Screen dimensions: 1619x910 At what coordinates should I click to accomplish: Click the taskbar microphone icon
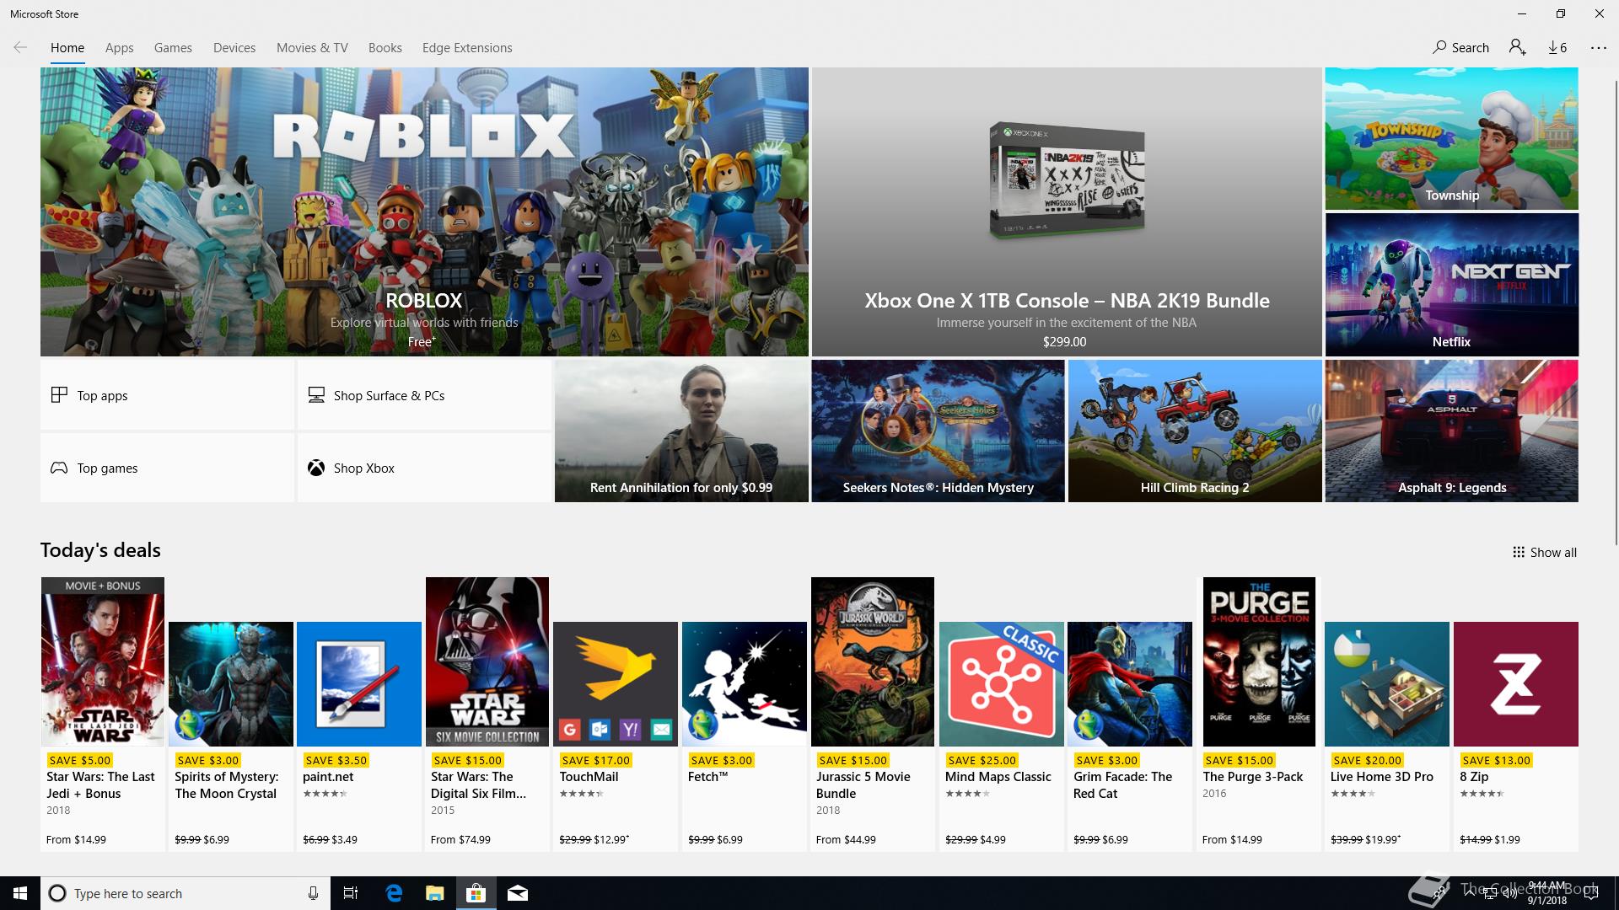[x=313, y=893]
